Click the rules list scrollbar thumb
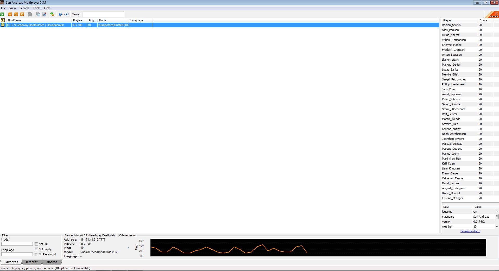The width and height of the screenshot is (499, 271). pos(497,217)
